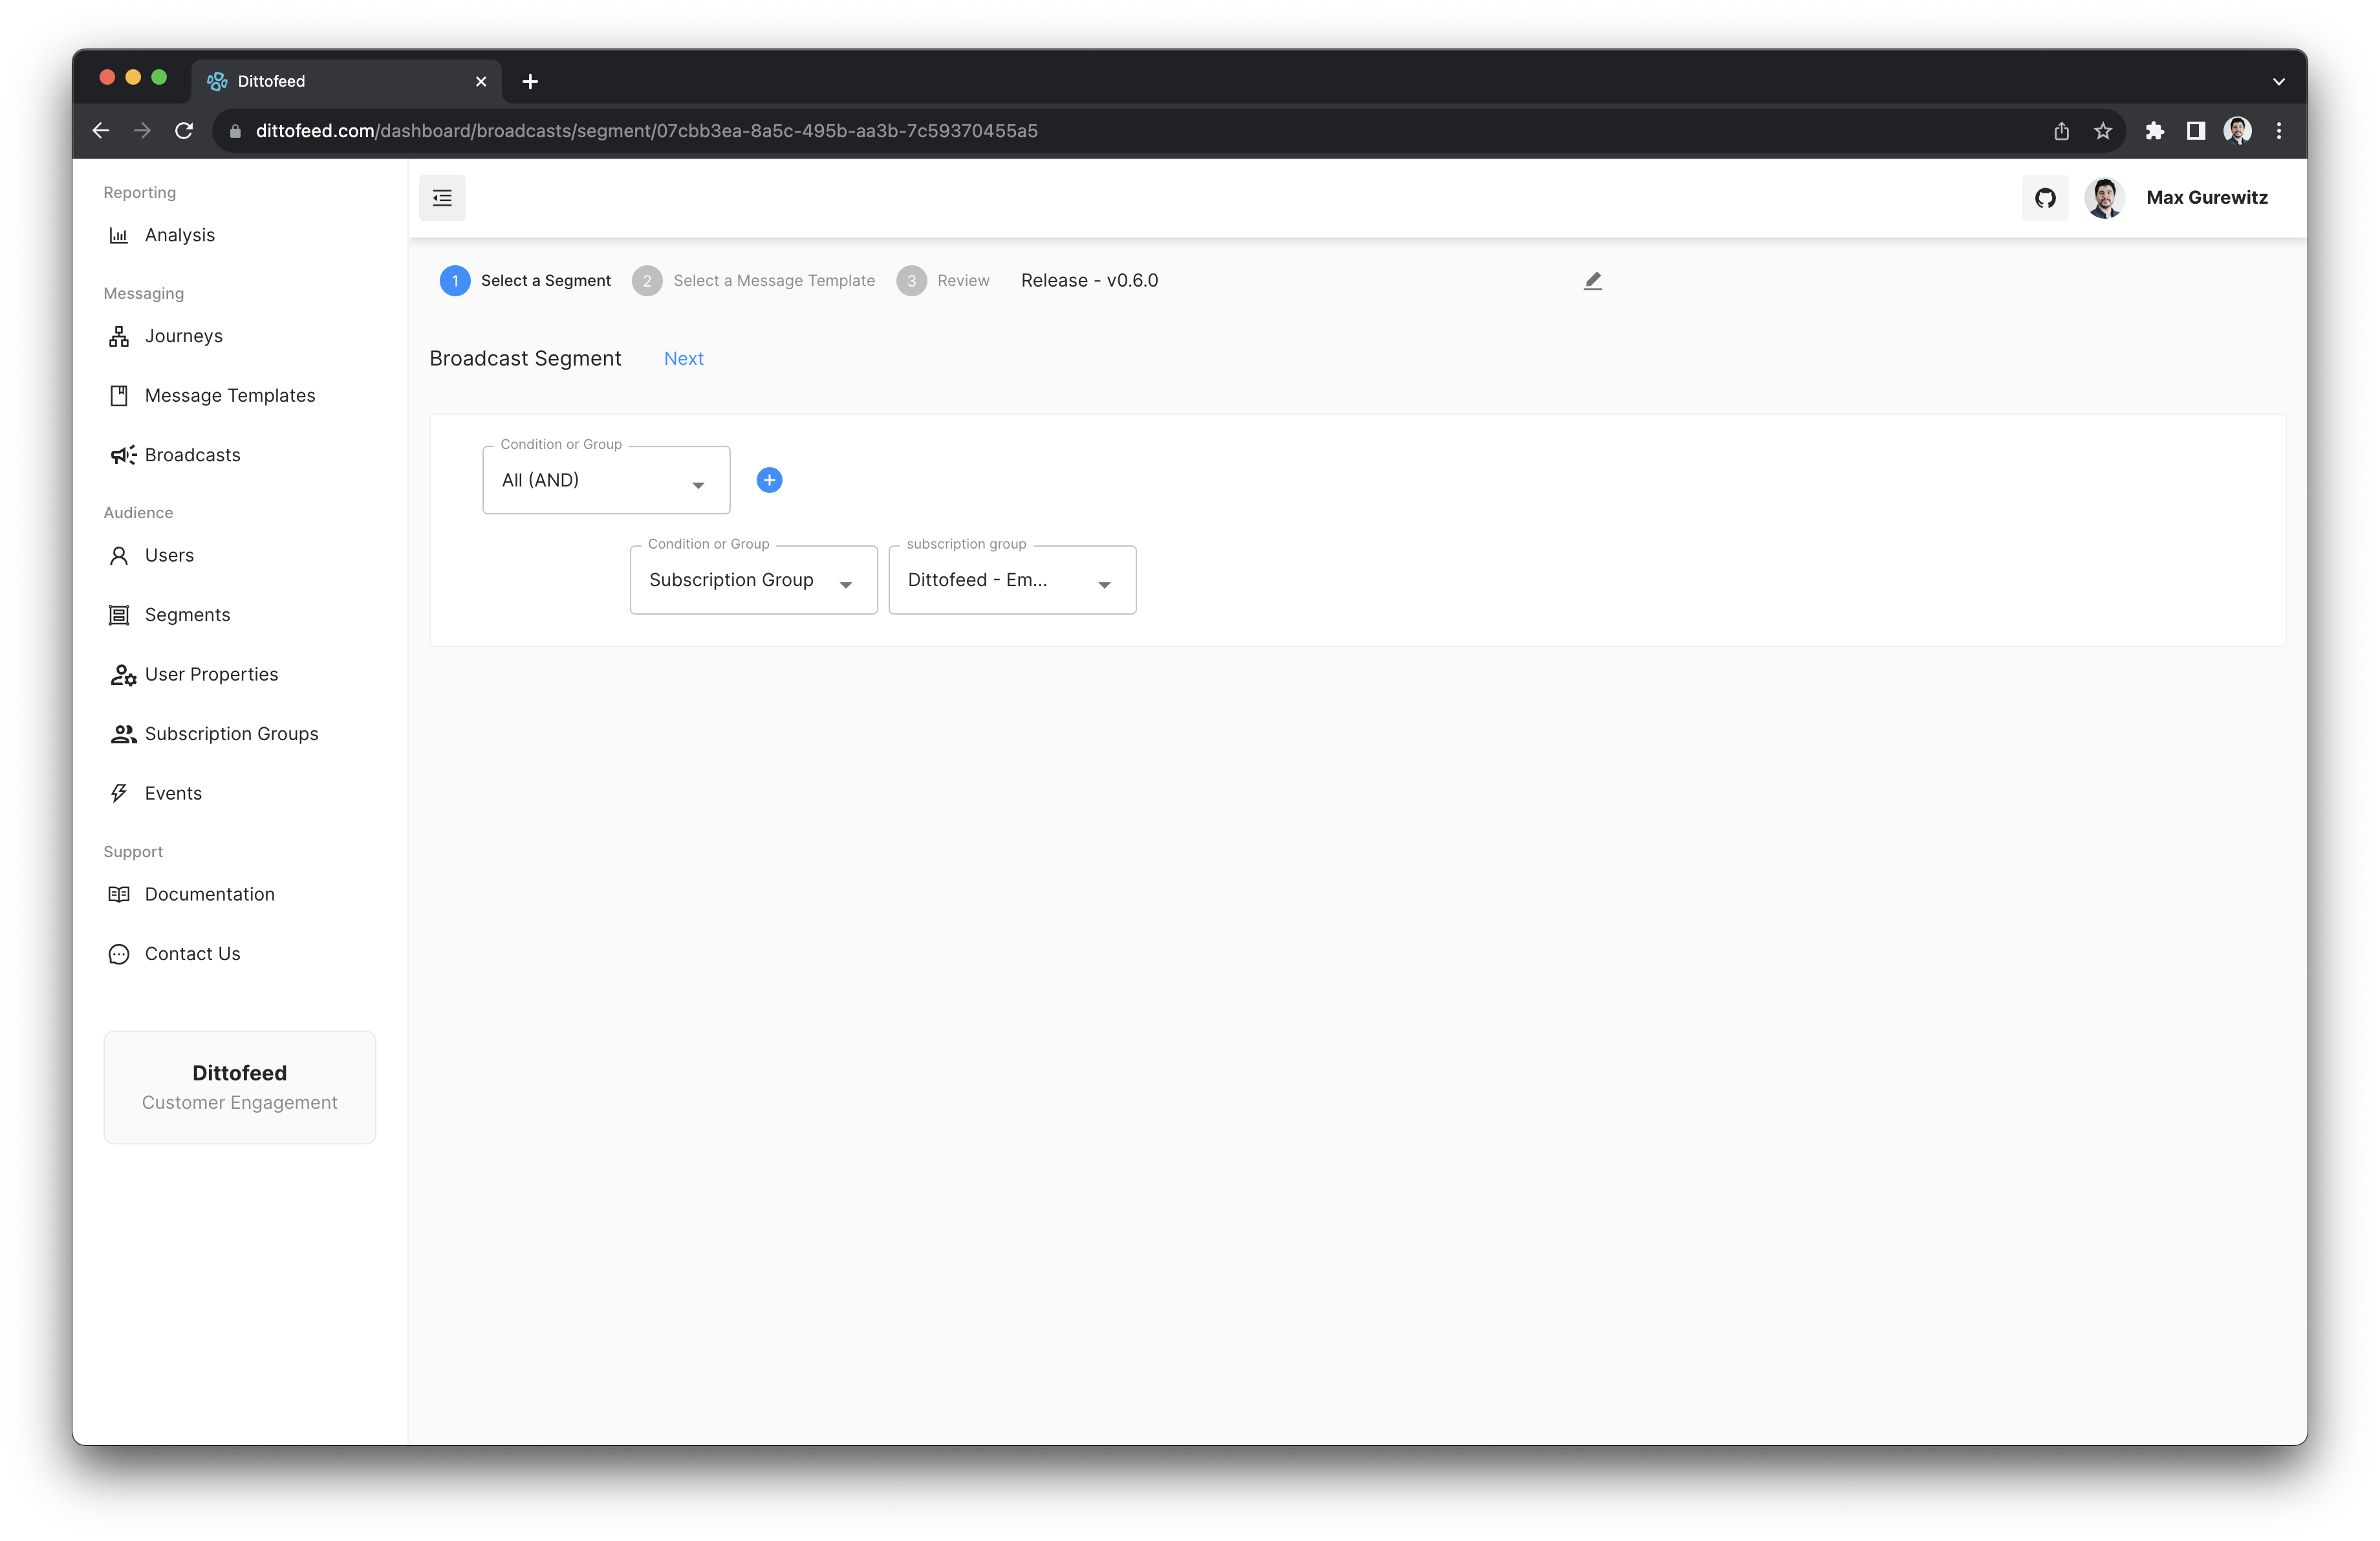Image resolution: width=2380 pixels, height=1541 pixels.
Task: Click the User Properties gear-person icon
Action: (123, 675)
